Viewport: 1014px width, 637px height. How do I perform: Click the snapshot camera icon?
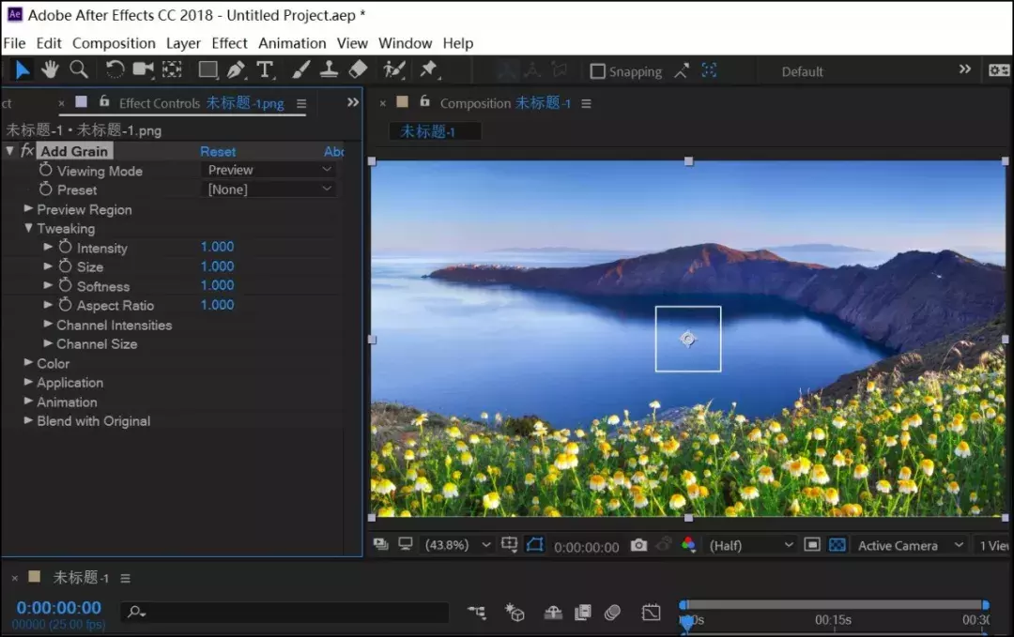tap(638, 545)
